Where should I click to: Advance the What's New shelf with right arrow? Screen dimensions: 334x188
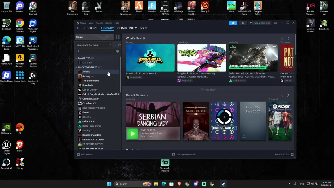click(x=288, y=38)
